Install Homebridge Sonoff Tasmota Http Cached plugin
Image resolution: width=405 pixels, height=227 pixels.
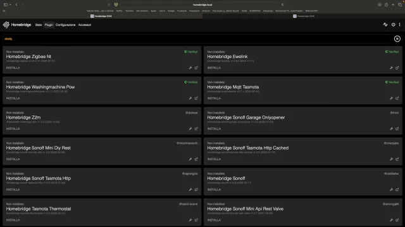[x=214, y=160]
